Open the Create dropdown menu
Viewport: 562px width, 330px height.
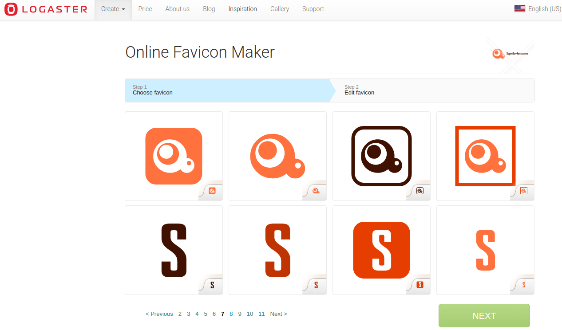[113, 9]
